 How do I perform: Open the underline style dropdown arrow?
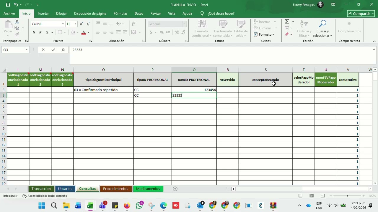click(x=52, y=32)
